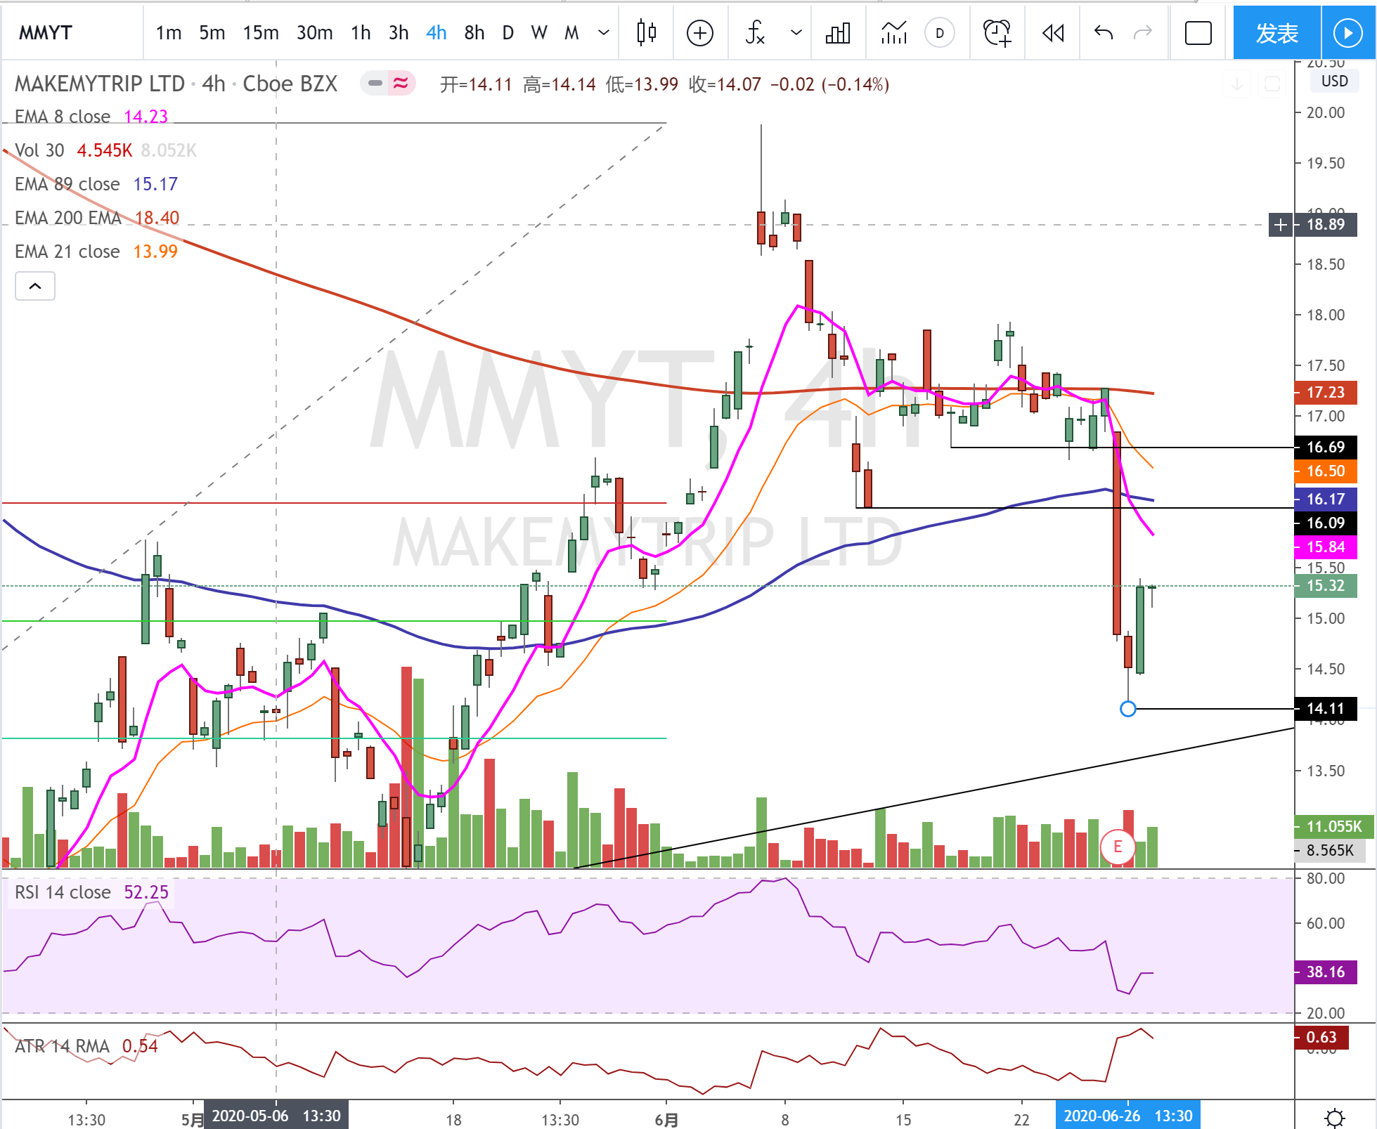Select the ATR 14 RMA indicator legend
Image resolution: width=1377 pixels, height=1129 pixels.
tap(86, 1046)
